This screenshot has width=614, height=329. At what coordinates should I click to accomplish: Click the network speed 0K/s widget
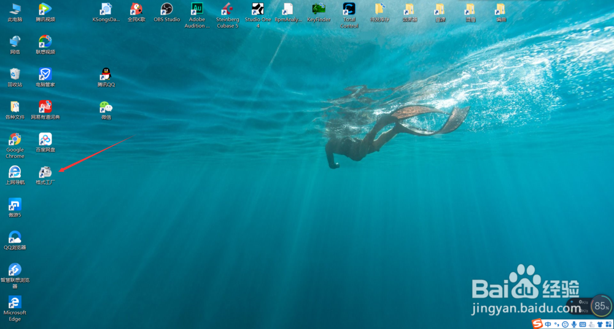(x=579, y=306)
